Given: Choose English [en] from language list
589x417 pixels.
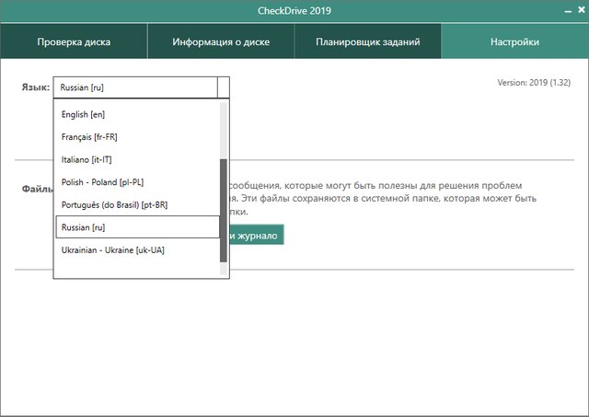Looking at the screenshot, I should tap(89, 115).
